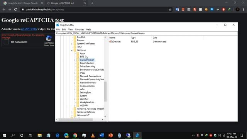The width and height of the screenshot is (247, 139).
Task: Expand the safer key
Action: pyautogui.click(x=75, y=89)
